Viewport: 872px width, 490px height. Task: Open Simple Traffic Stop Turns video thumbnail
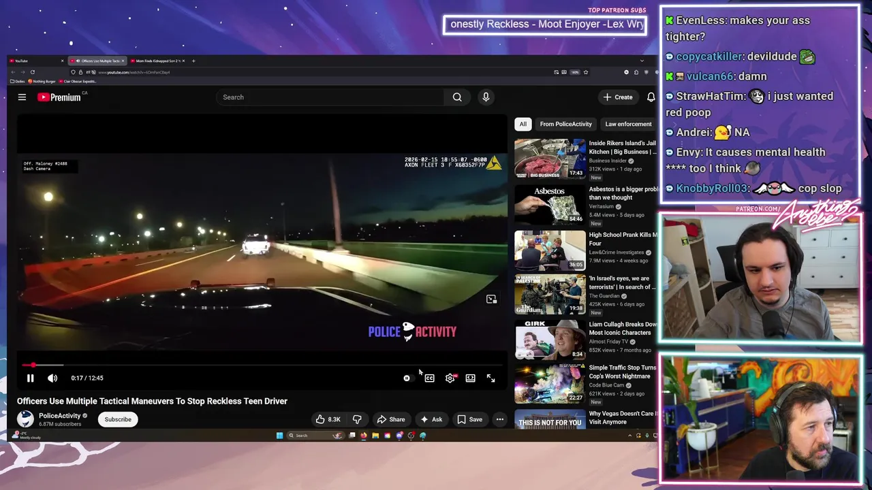click(550, 384)
